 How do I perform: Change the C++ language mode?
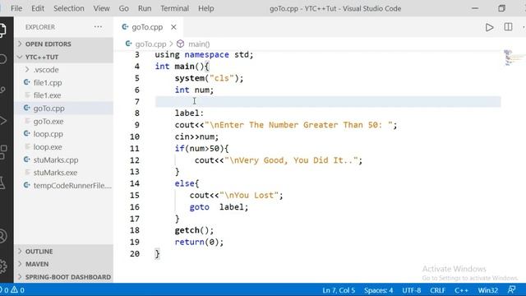(x=462, y=290)
